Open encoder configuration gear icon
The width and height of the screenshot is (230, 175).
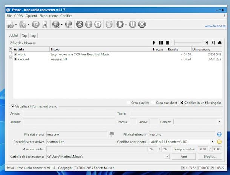click(98, 24)
